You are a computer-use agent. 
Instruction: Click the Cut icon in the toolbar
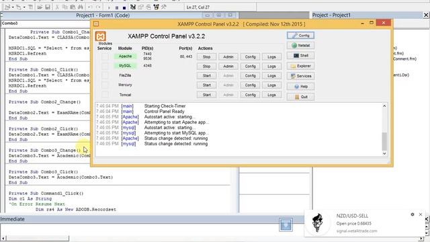point(57,7)
